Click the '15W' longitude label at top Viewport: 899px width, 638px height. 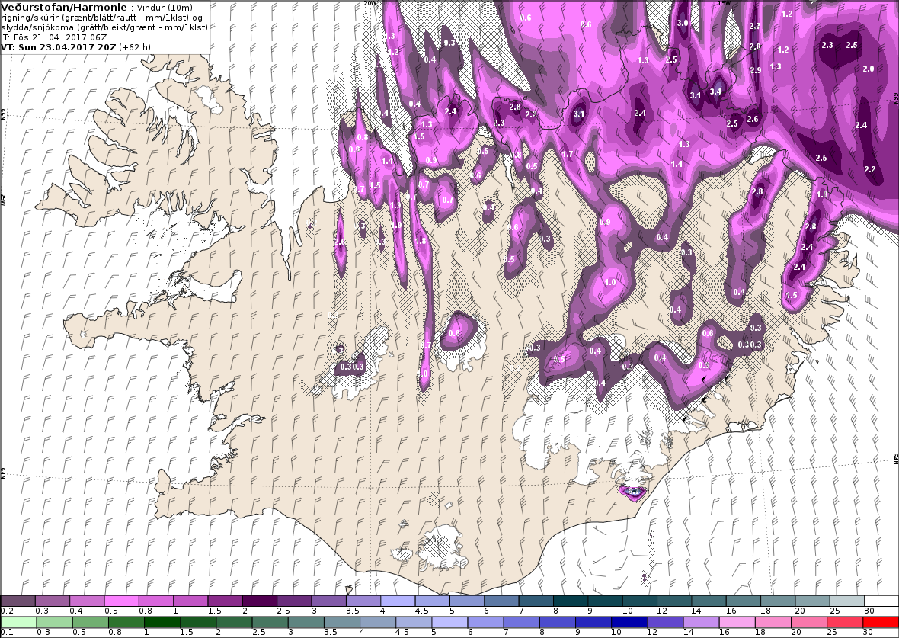point(724,3)
